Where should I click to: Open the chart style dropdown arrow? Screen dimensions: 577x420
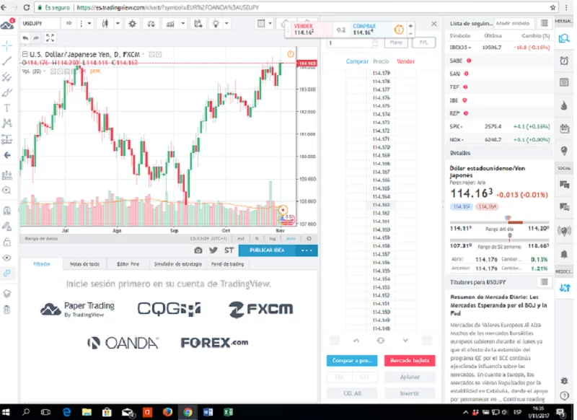coord(118,24)
